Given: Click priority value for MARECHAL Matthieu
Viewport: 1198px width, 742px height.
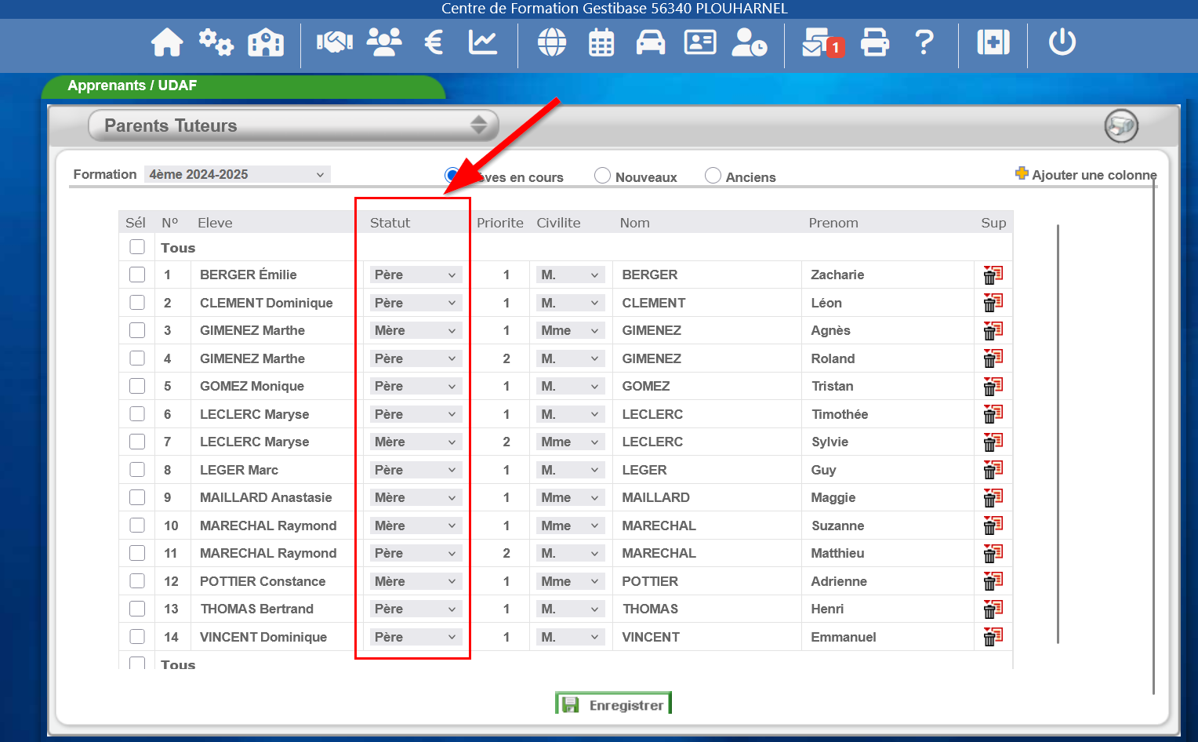Looking at the screenshot, I should [506, 553].
